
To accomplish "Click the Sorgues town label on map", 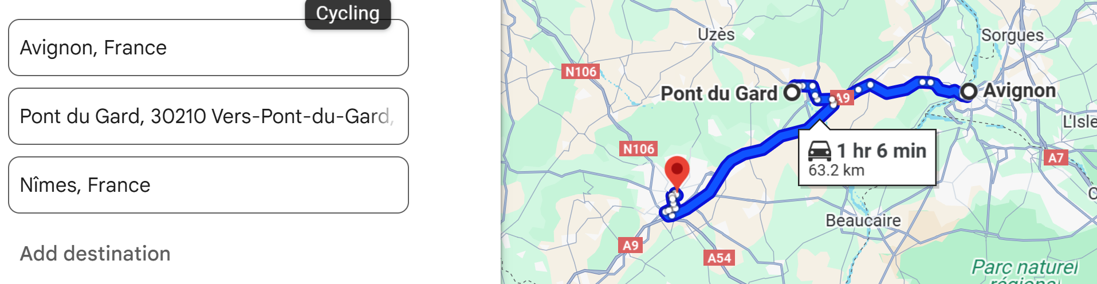I will [x=1012, y=35].
